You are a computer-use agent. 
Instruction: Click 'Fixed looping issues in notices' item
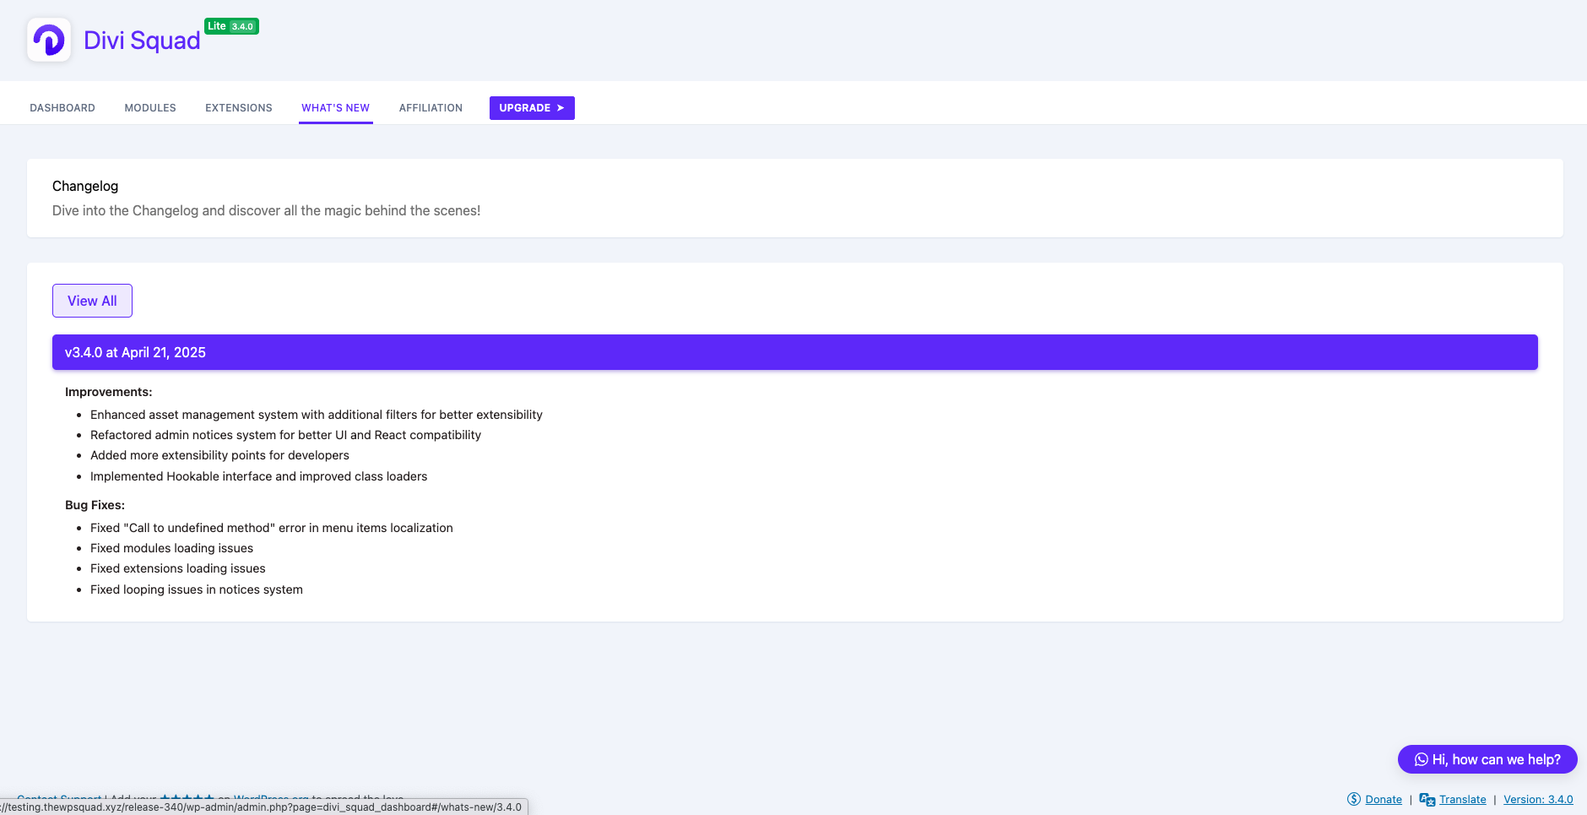(x=197, y=590)
